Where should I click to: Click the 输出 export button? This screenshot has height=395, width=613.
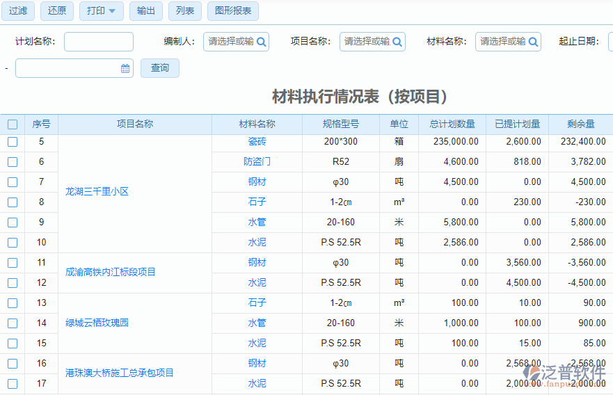146,11
